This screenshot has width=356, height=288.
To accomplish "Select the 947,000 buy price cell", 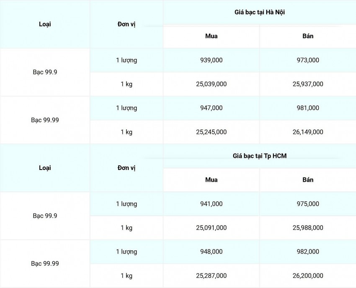I will (212, 108).
